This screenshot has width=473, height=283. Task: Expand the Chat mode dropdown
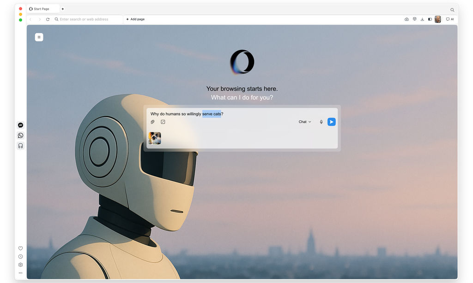click(305, 122)
